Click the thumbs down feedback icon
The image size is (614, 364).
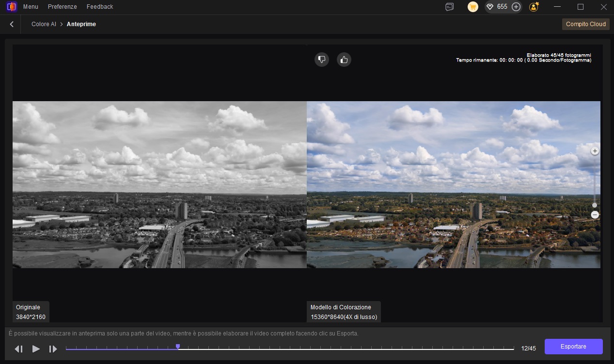coord(322,60)
